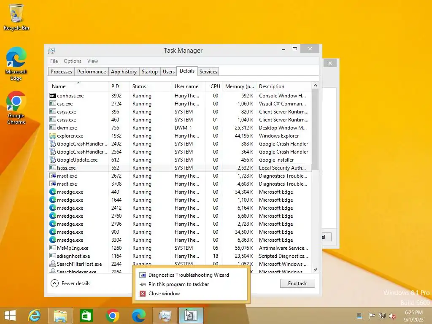Image resolution: width=432 pixels, height=324 pixels.
Task: Close the background dialog window
Action: (x=330, y=63)
